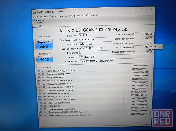Image resolution: width=176 pixels, height=131 pixels.
Task: Click the Атрибут column header
Action: (x=50, y=67)
